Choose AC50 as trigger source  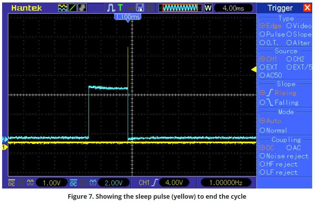click(x=271, y=75)
